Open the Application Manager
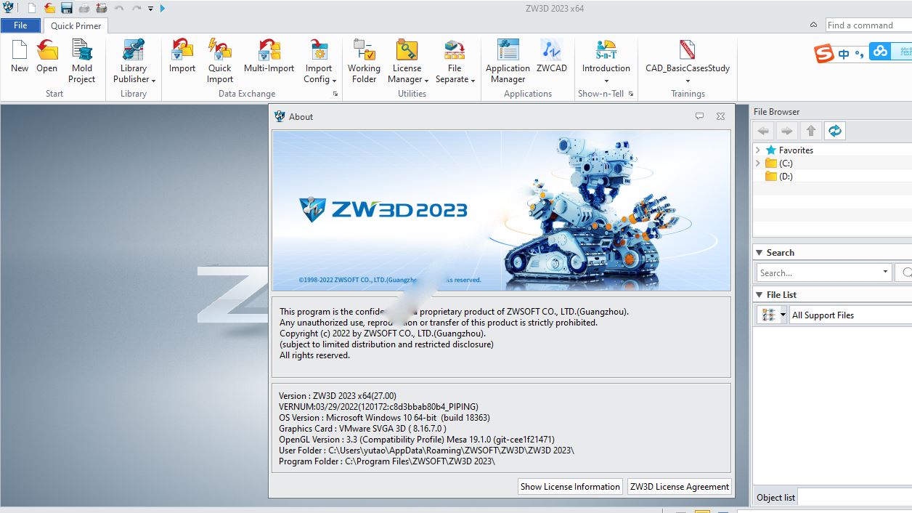 (x=508, y=62)
